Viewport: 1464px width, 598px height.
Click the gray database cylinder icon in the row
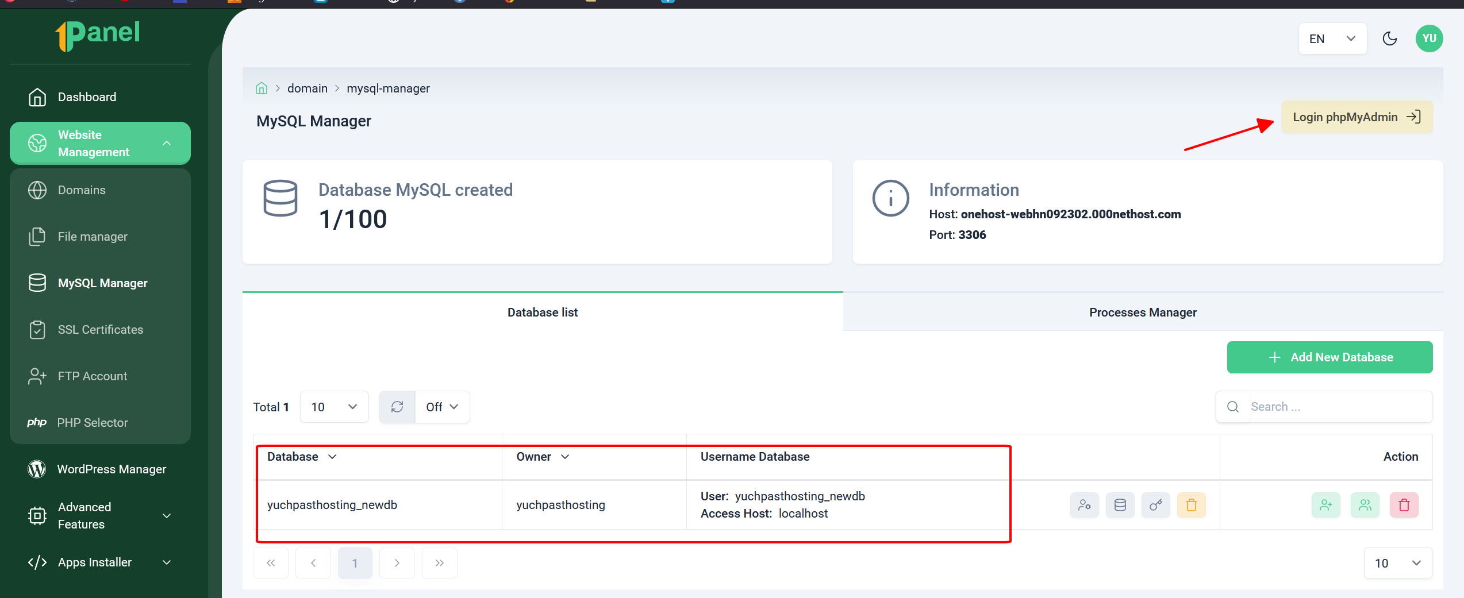[x=1120, y=505]
